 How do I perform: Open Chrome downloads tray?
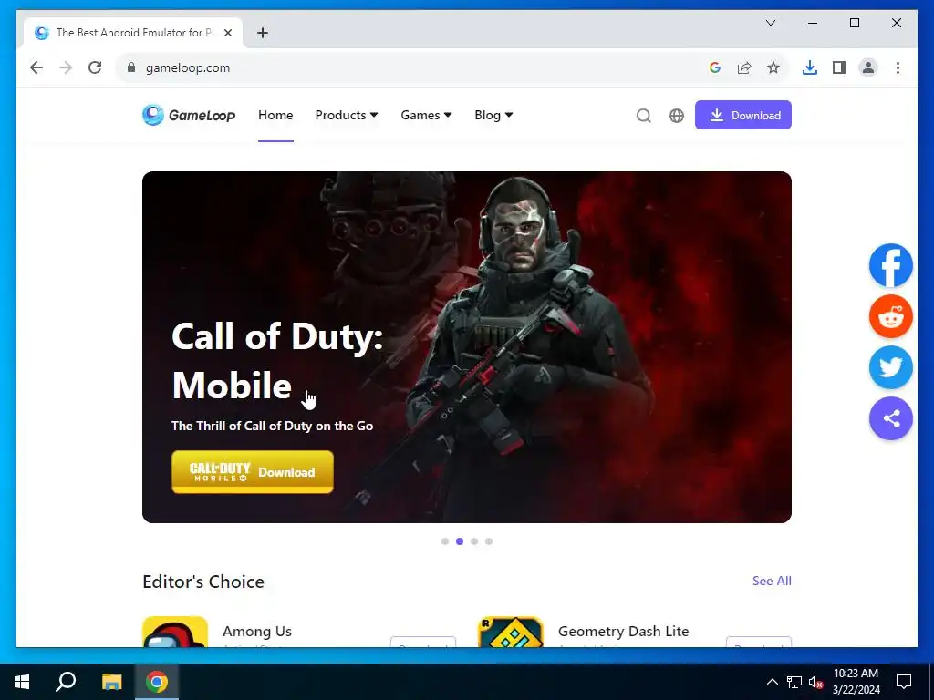click(x=810, y=67)
